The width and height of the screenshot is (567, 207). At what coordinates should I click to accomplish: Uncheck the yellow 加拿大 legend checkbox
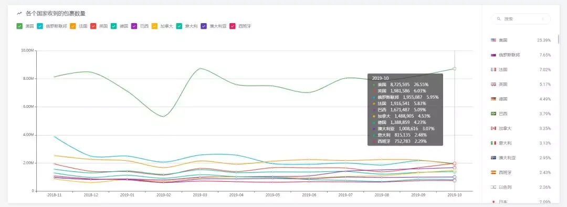coord(154,26)
